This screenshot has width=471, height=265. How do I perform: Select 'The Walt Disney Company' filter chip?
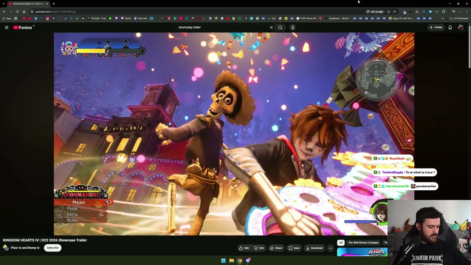(x=363, y=243)
